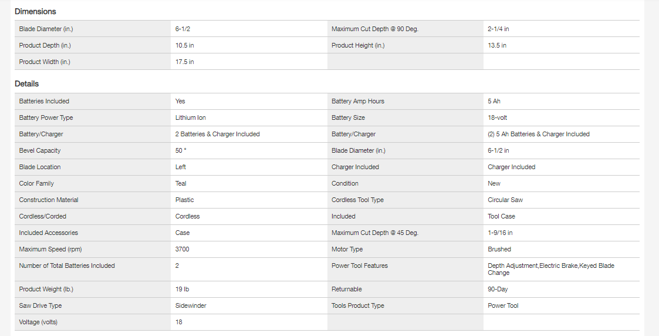The height and width of the screenshot is (336, 659).
Task: Click the Teal color family value
Action: pos(181,183)
